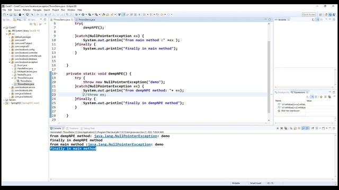This screenshot has height=190, width=339.
Task: Click Remove All Expressions icon
Action: tap(329, 97)
